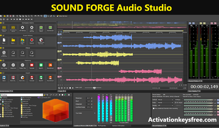Collapse the Workspace Actions section
Screen dimensions: 219x128
click(x=1, y=23)
